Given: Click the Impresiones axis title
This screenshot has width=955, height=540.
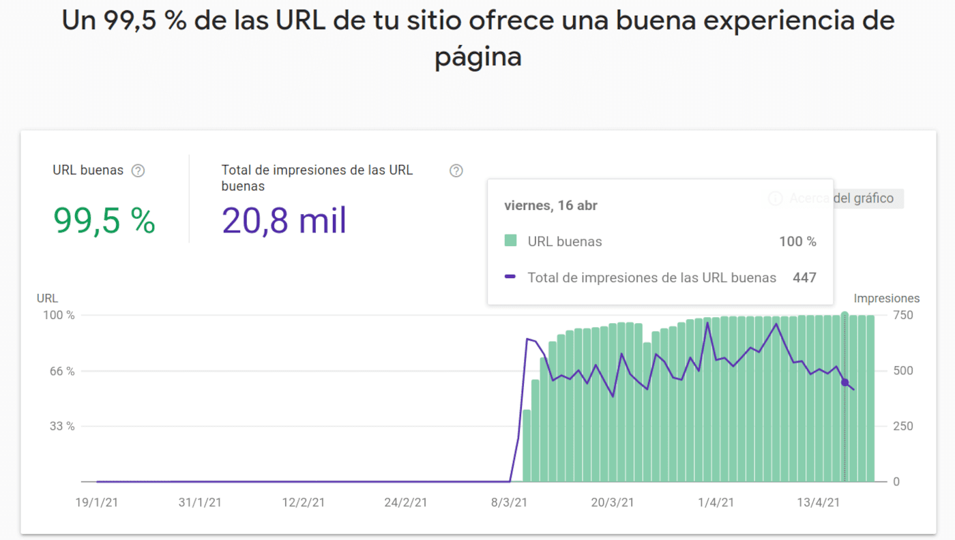Looking at the screenshot, I should [887, 298].
